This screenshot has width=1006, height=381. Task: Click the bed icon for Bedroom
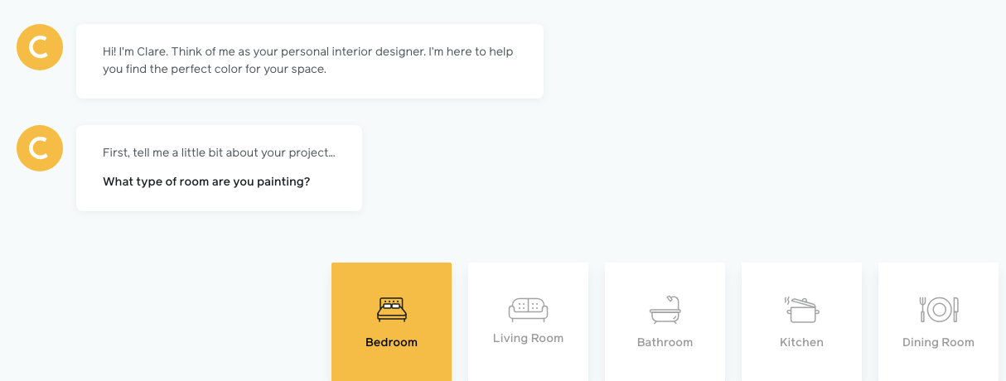click(391, 310)
